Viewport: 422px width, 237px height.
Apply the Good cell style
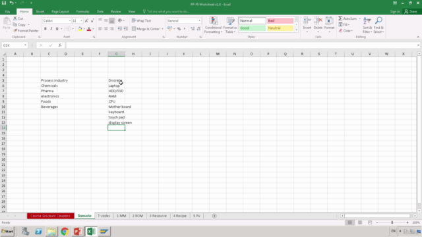point(252,28)
